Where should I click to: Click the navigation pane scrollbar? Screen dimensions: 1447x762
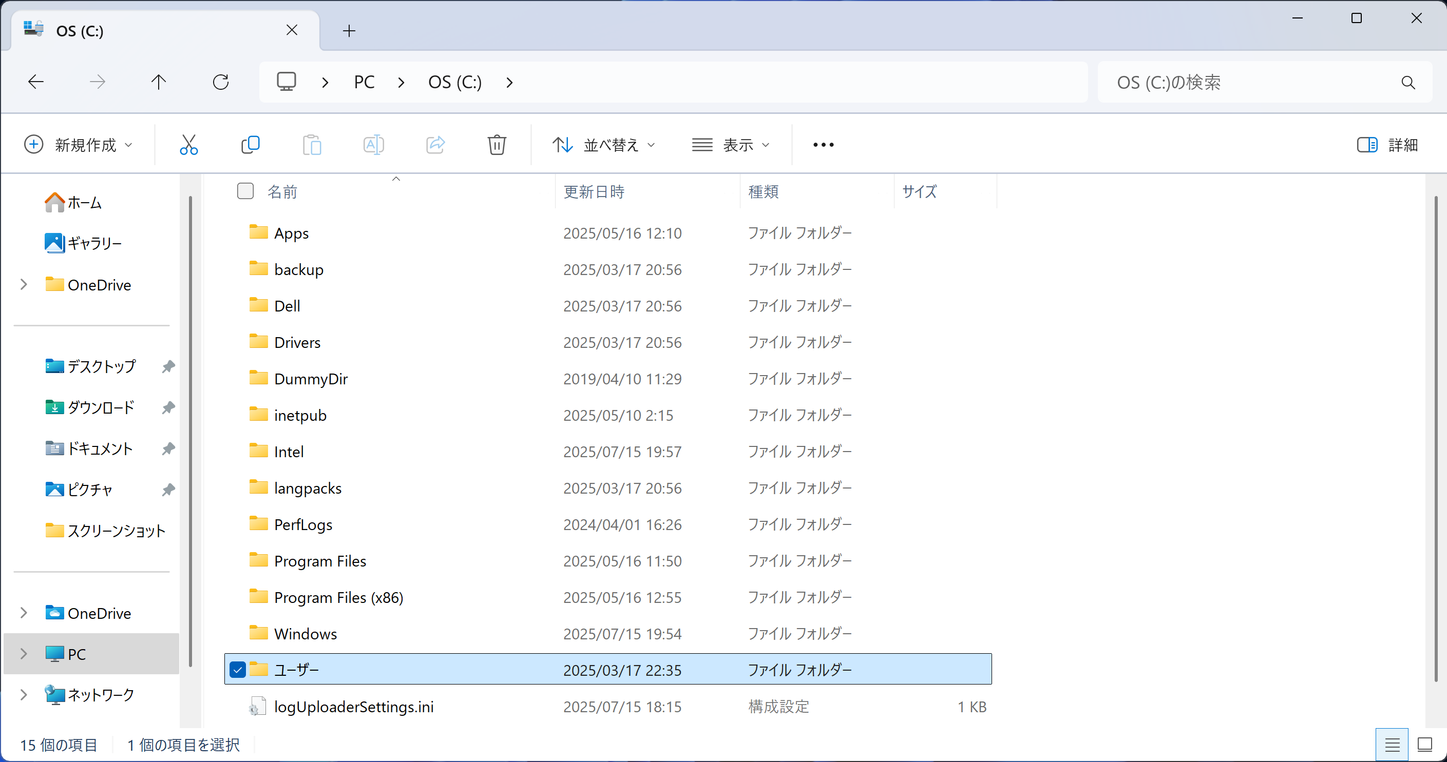point(191,431)
